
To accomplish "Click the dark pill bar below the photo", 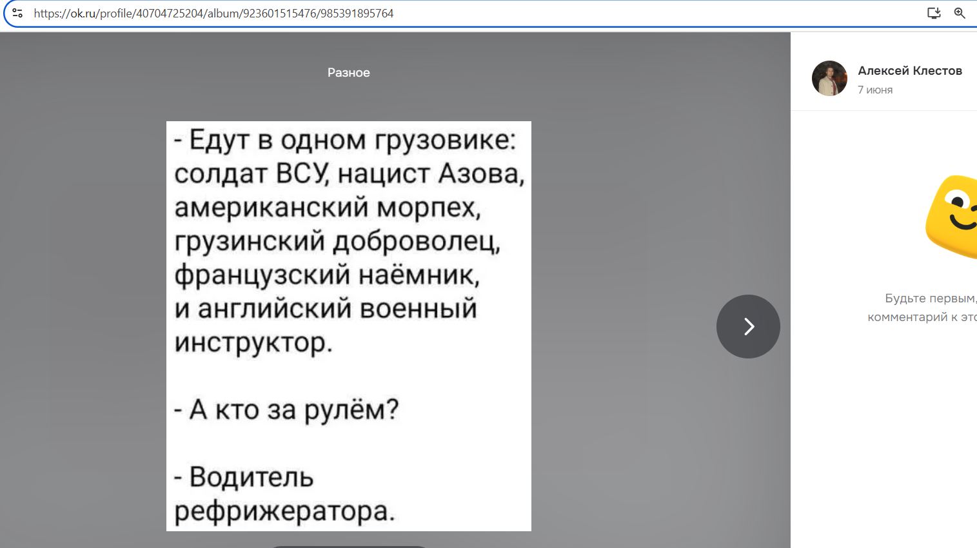I will click(348, 546).
